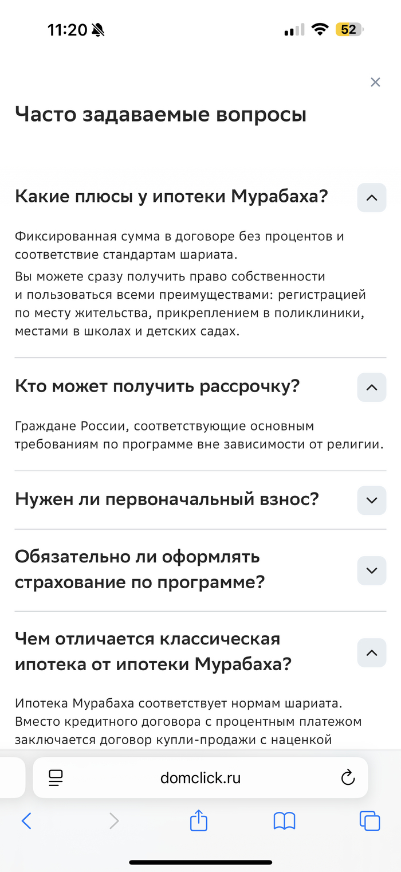
Task: Select the 'Какие плюсы у ипотеки Мурабаха?' heading
Action: (171, 197)
